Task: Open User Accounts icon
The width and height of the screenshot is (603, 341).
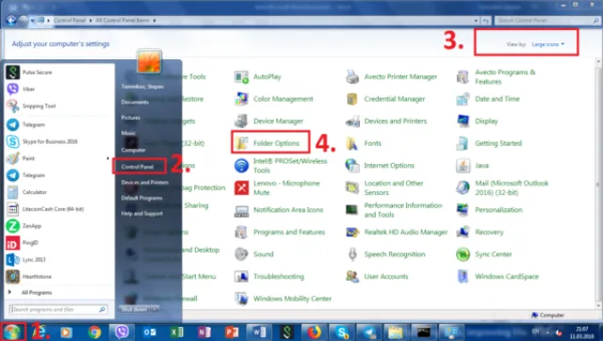Action: pos(352,276)
